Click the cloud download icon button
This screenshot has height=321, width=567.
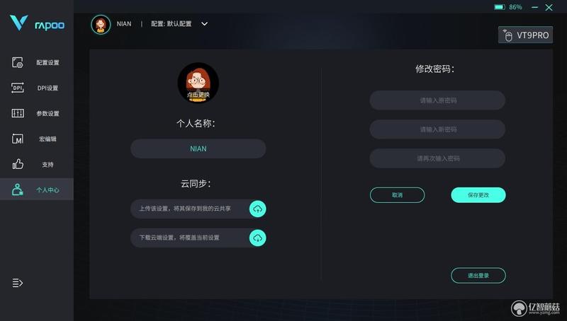[257, 238]
